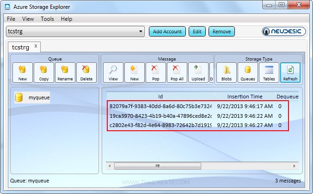Screen dimensions: 313x194
Task: Create a New message
Action: [135, 73]
